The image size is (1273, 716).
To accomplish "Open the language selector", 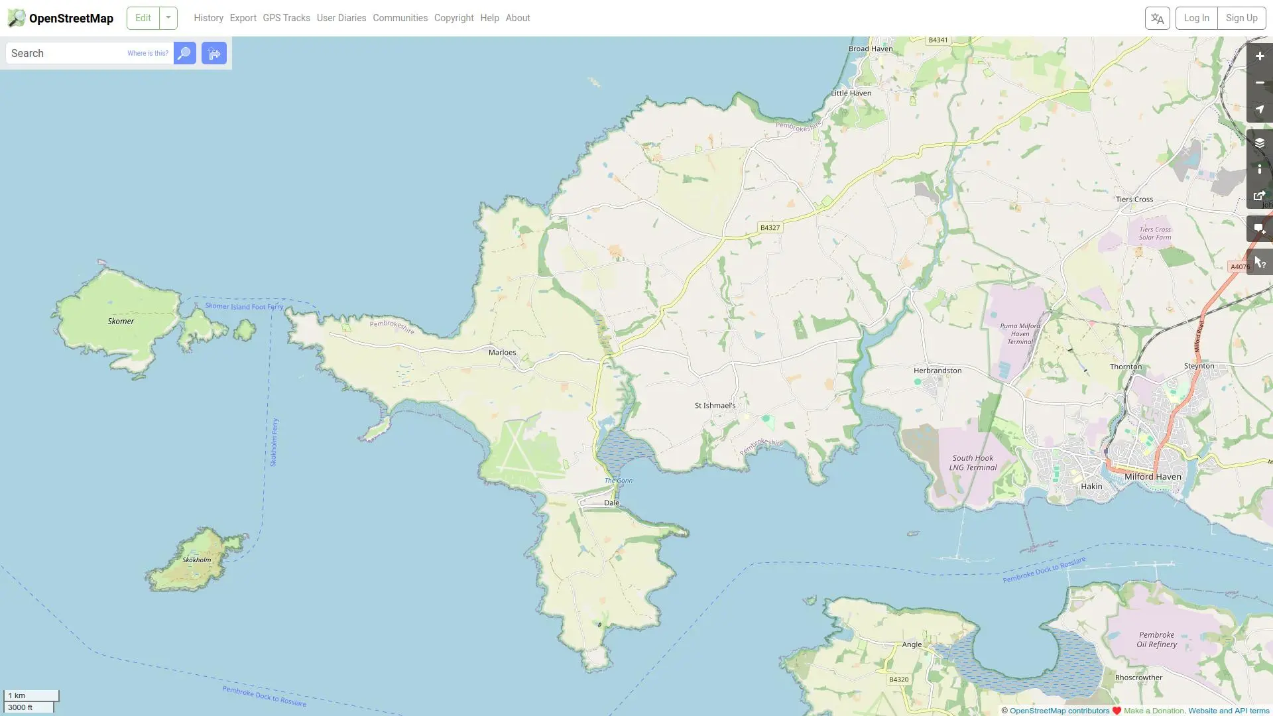I will [1157, 18].
